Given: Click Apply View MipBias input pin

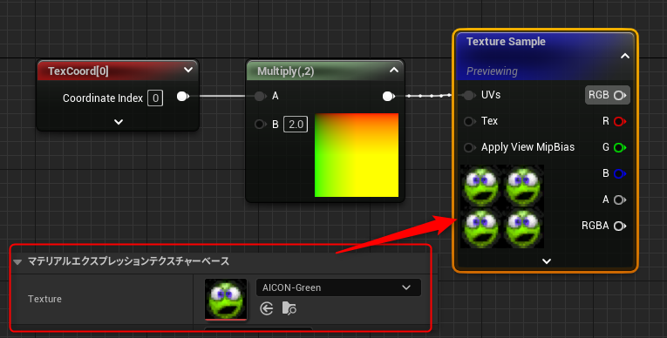Looking at the screenshot, I should click(469, 147).
